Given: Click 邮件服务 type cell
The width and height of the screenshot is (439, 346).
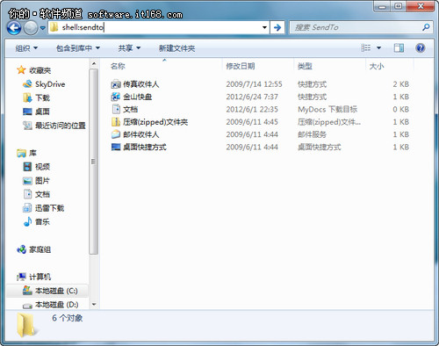Looking at the screenshot, I should (312, 134).
